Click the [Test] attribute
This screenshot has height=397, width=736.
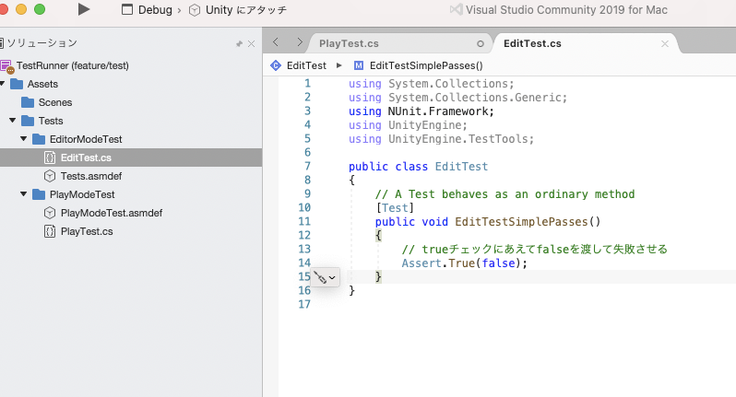tap(395, 207)
